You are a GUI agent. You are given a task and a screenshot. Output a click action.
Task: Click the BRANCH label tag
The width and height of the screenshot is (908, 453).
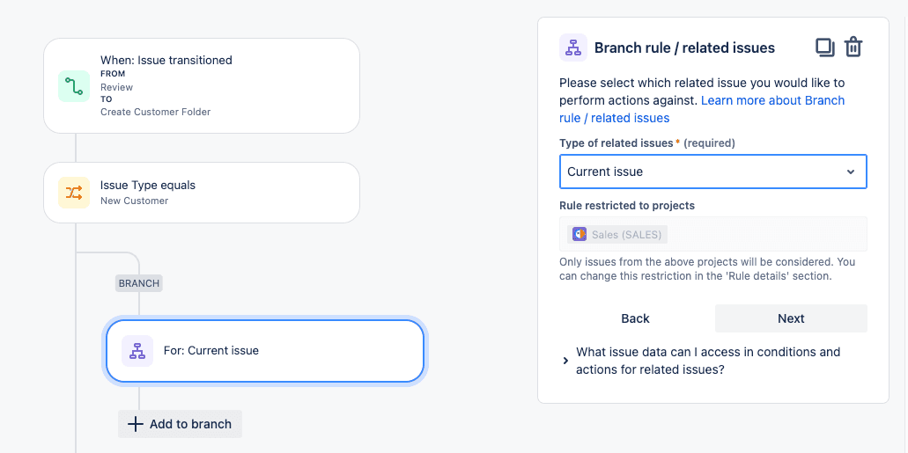139,283
